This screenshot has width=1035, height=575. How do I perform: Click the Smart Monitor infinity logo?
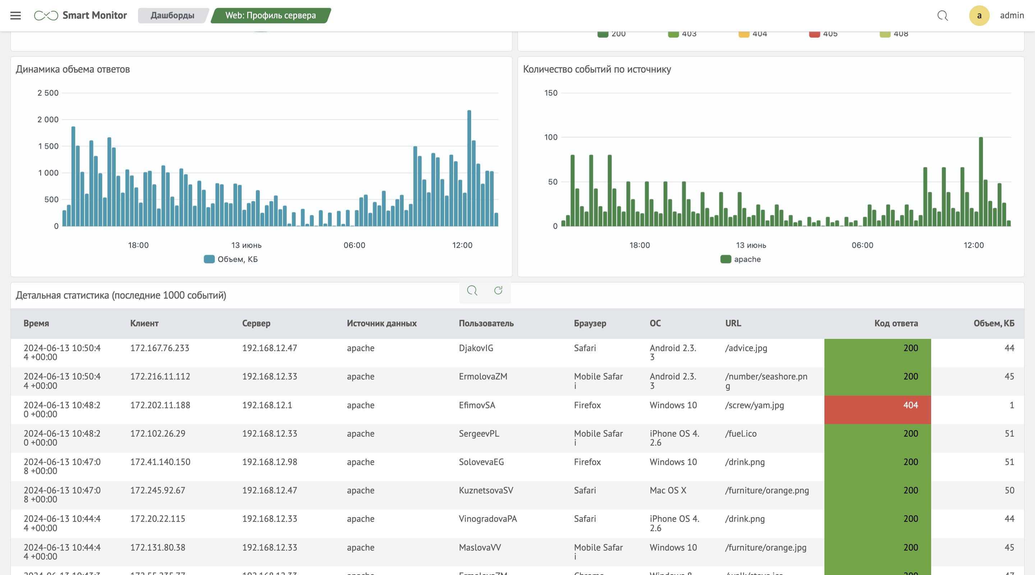[46, 16]
